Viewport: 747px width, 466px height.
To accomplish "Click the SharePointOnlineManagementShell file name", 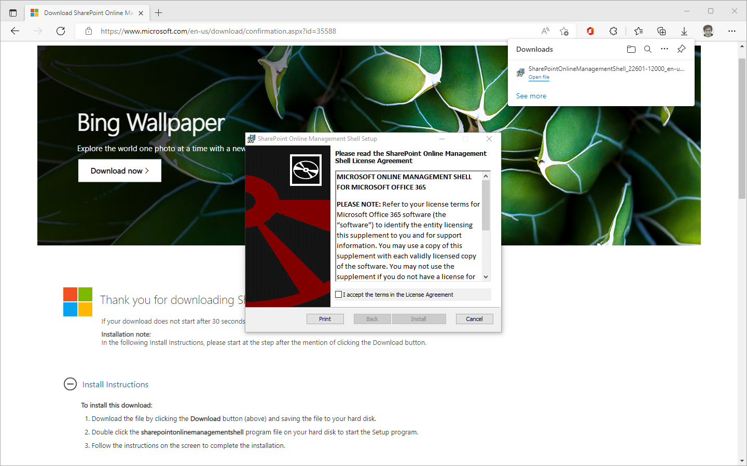I will point(606,68).
